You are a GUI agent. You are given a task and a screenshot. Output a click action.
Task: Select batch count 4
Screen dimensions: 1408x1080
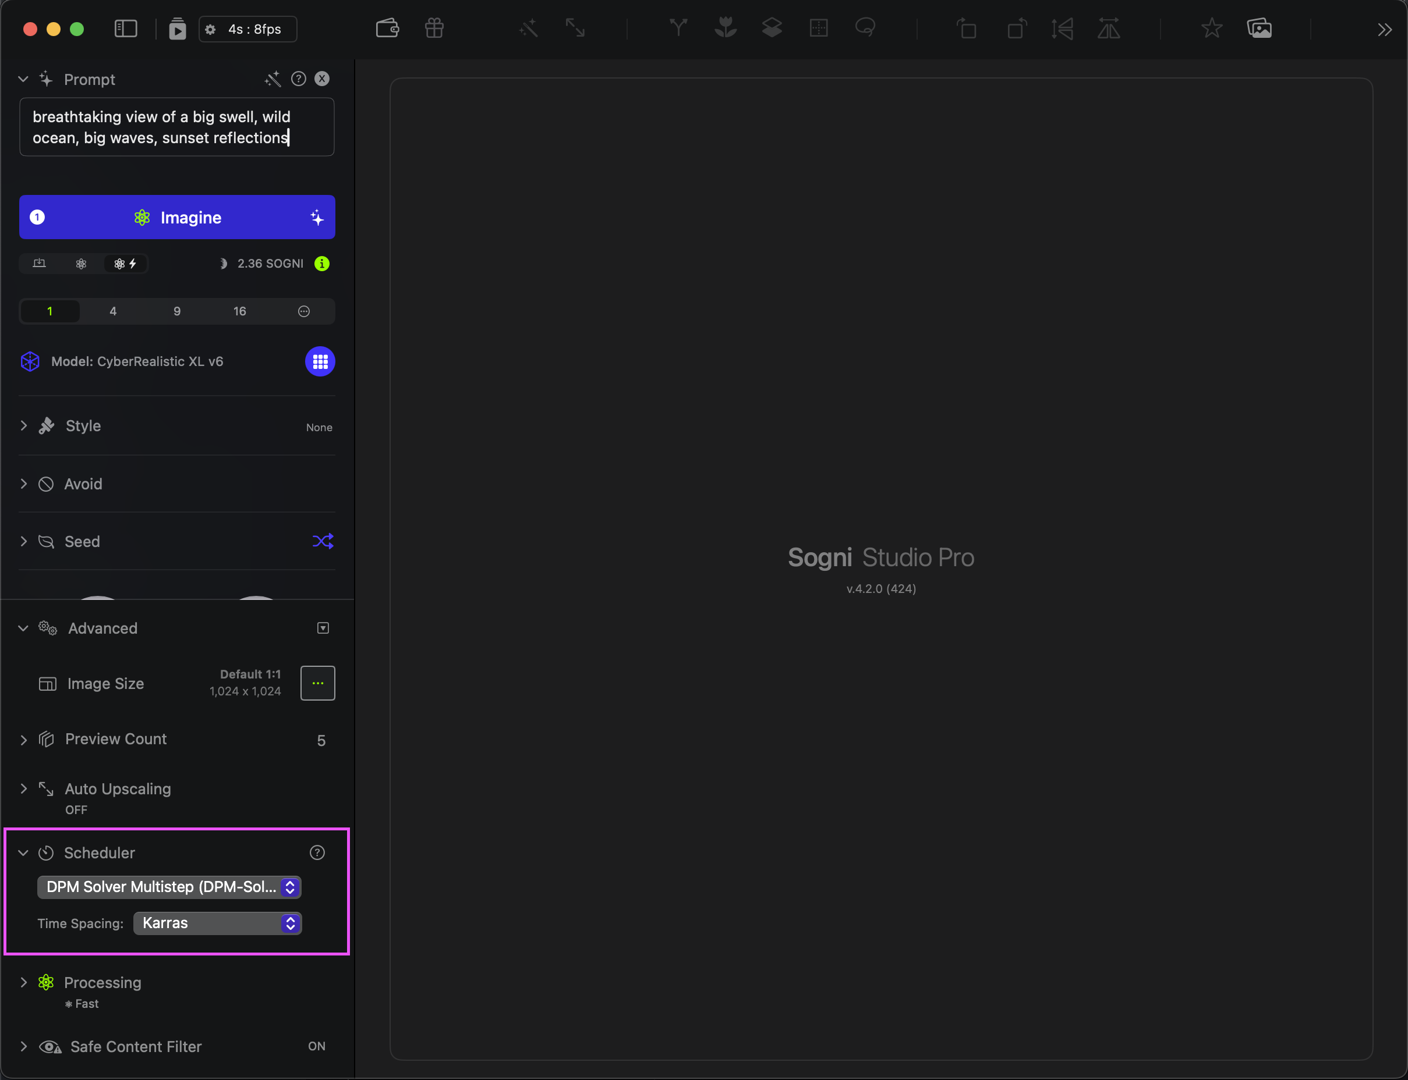pyautogui.click(x=113, y=311)
